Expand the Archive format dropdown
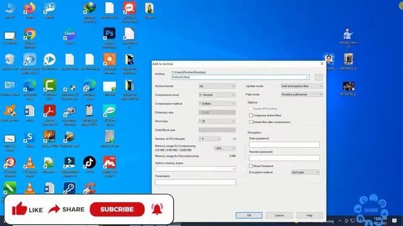 click(x=217, y=86)
